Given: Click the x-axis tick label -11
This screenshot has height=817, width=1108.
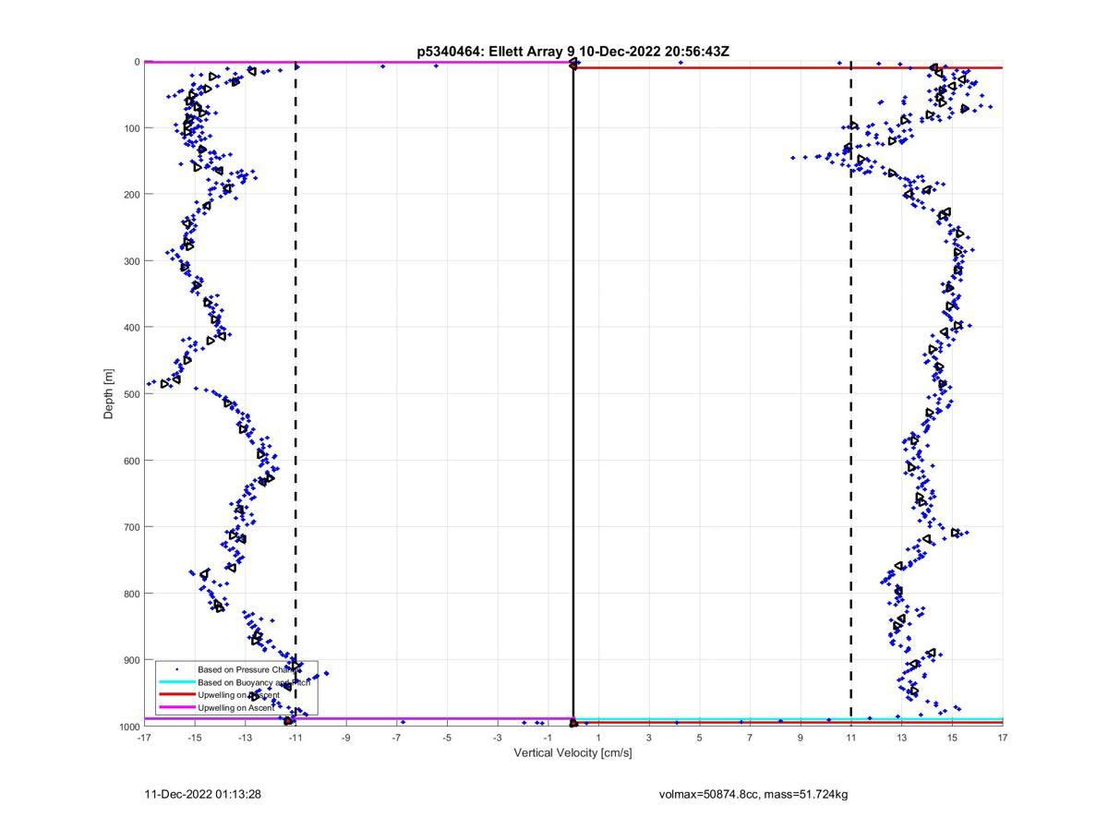Looking at the screenshot, I should click(295, 738).
